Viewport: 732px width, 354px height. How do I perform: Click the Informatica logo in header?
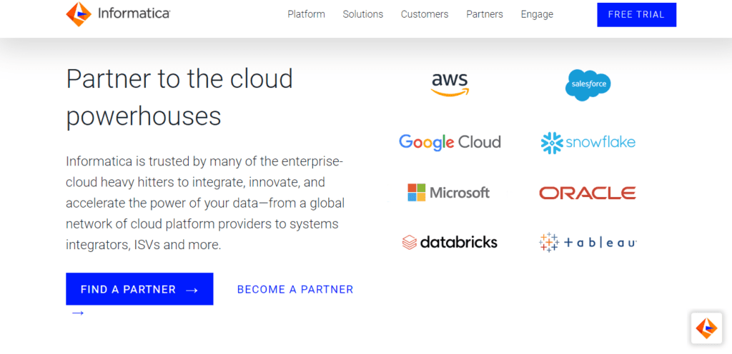[117, 14]
